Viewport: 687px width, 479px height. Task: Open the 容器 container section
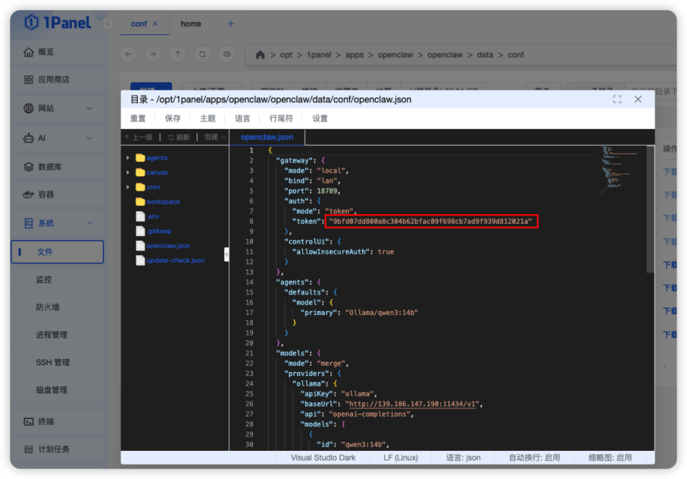(x=58, y=194)
